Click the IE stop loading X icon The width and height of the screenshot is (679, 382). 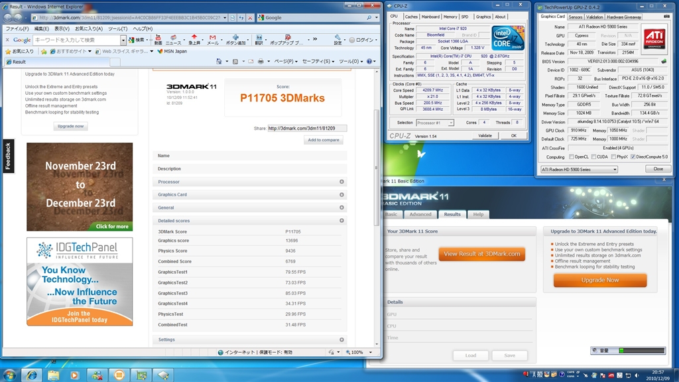click(x=250, y=18)
